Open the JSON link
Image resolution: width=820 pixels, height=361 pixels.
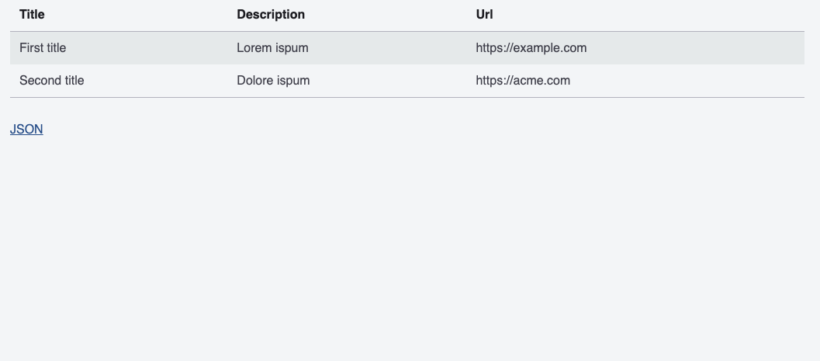(26, 130)
